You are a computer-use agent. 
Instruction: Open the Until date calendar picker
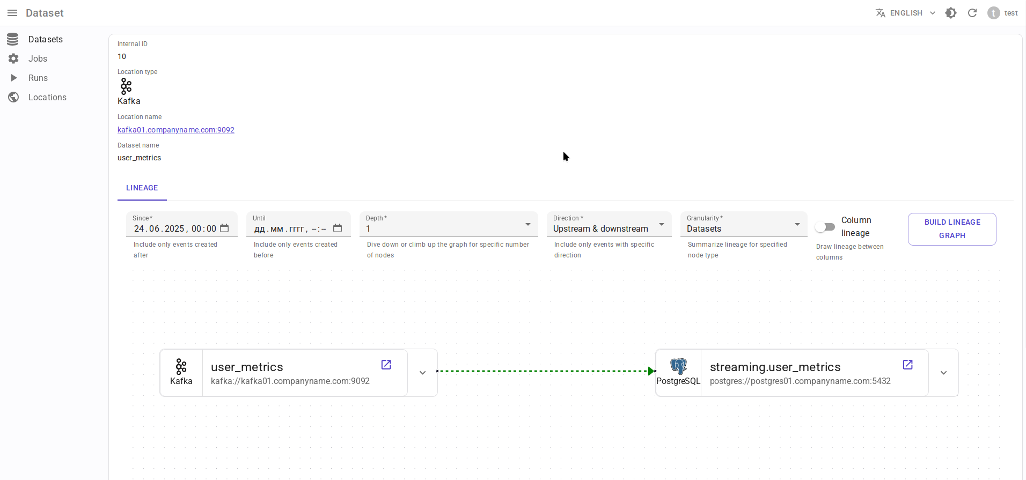click(338, 228)
